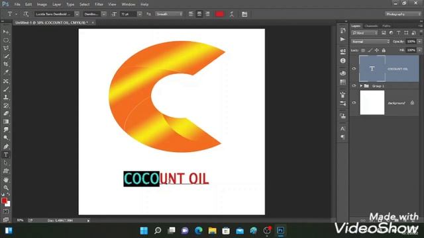
Task: Click the Background layer thumbnail
Action: 372,102
